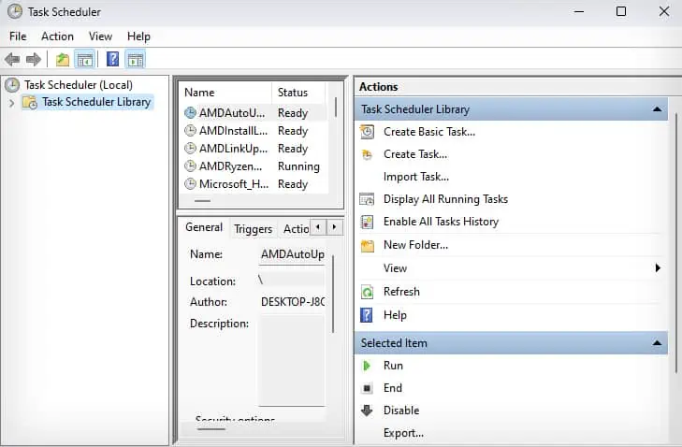682x447 pixels.
Task: Open the Help menu in menu bar
Action: 138,36
